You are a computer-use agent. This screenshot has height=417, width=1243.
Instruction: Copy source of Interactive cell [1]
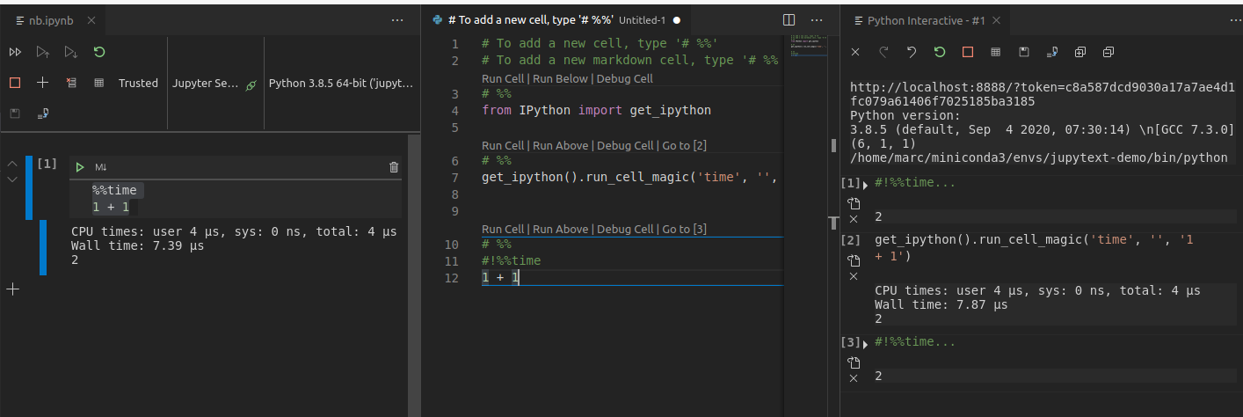854,204
